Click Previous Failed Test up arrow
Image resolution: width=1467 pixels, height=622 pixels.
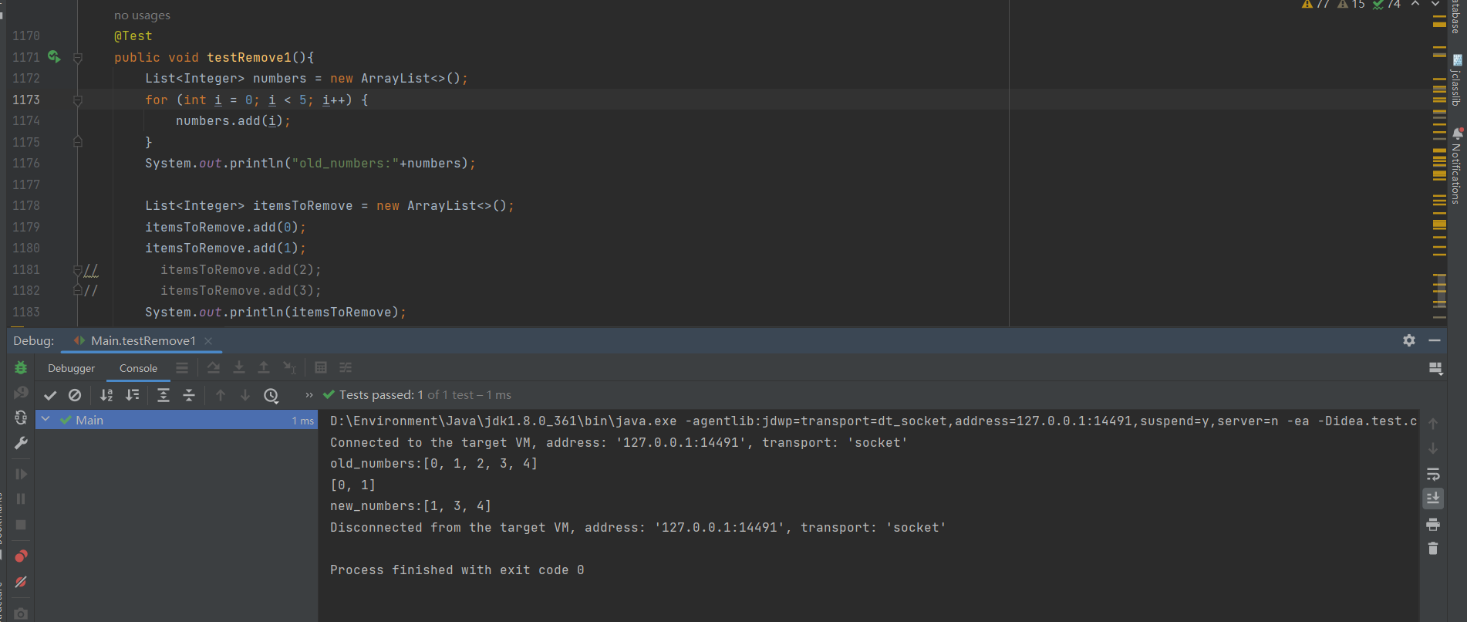(221, 395)
